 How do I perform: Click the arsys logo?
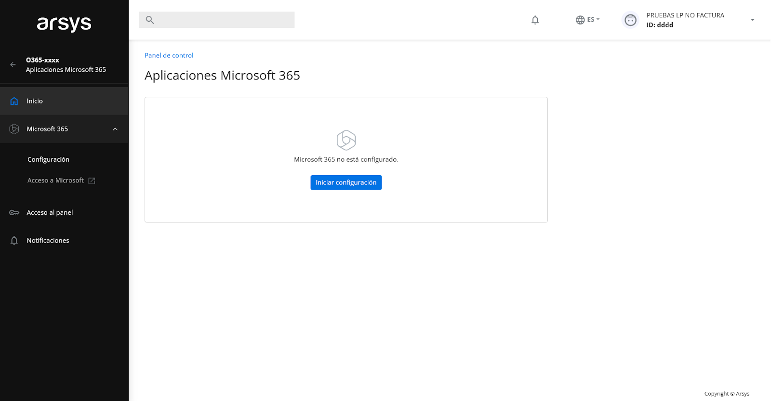point(64,24)
